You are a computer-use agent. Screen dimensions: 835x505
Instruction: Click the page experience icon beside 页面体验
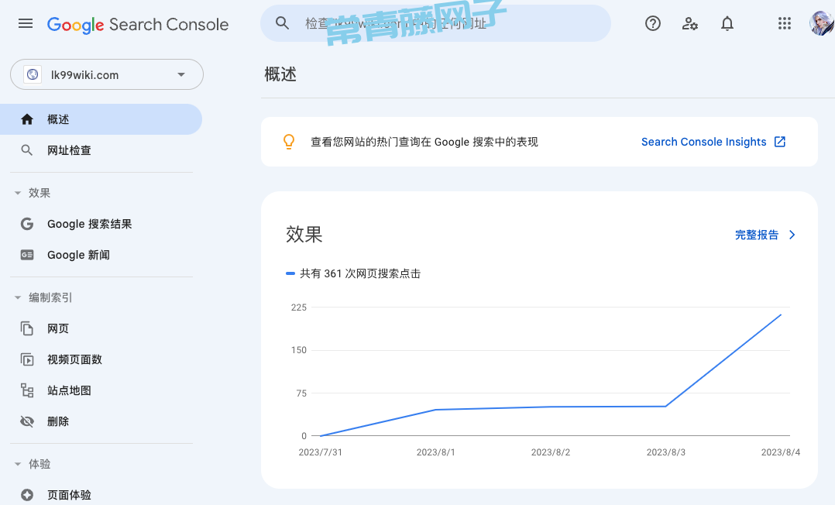coord(26,495)
